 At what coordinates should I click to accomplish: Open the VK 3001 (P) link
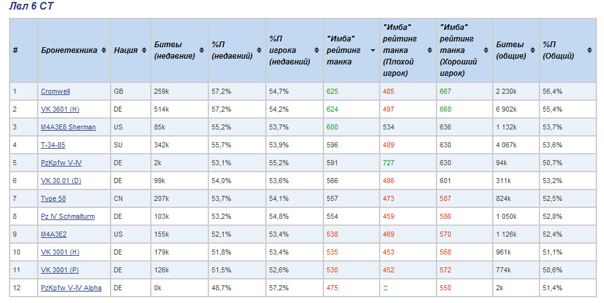click(x=59, y=270)
